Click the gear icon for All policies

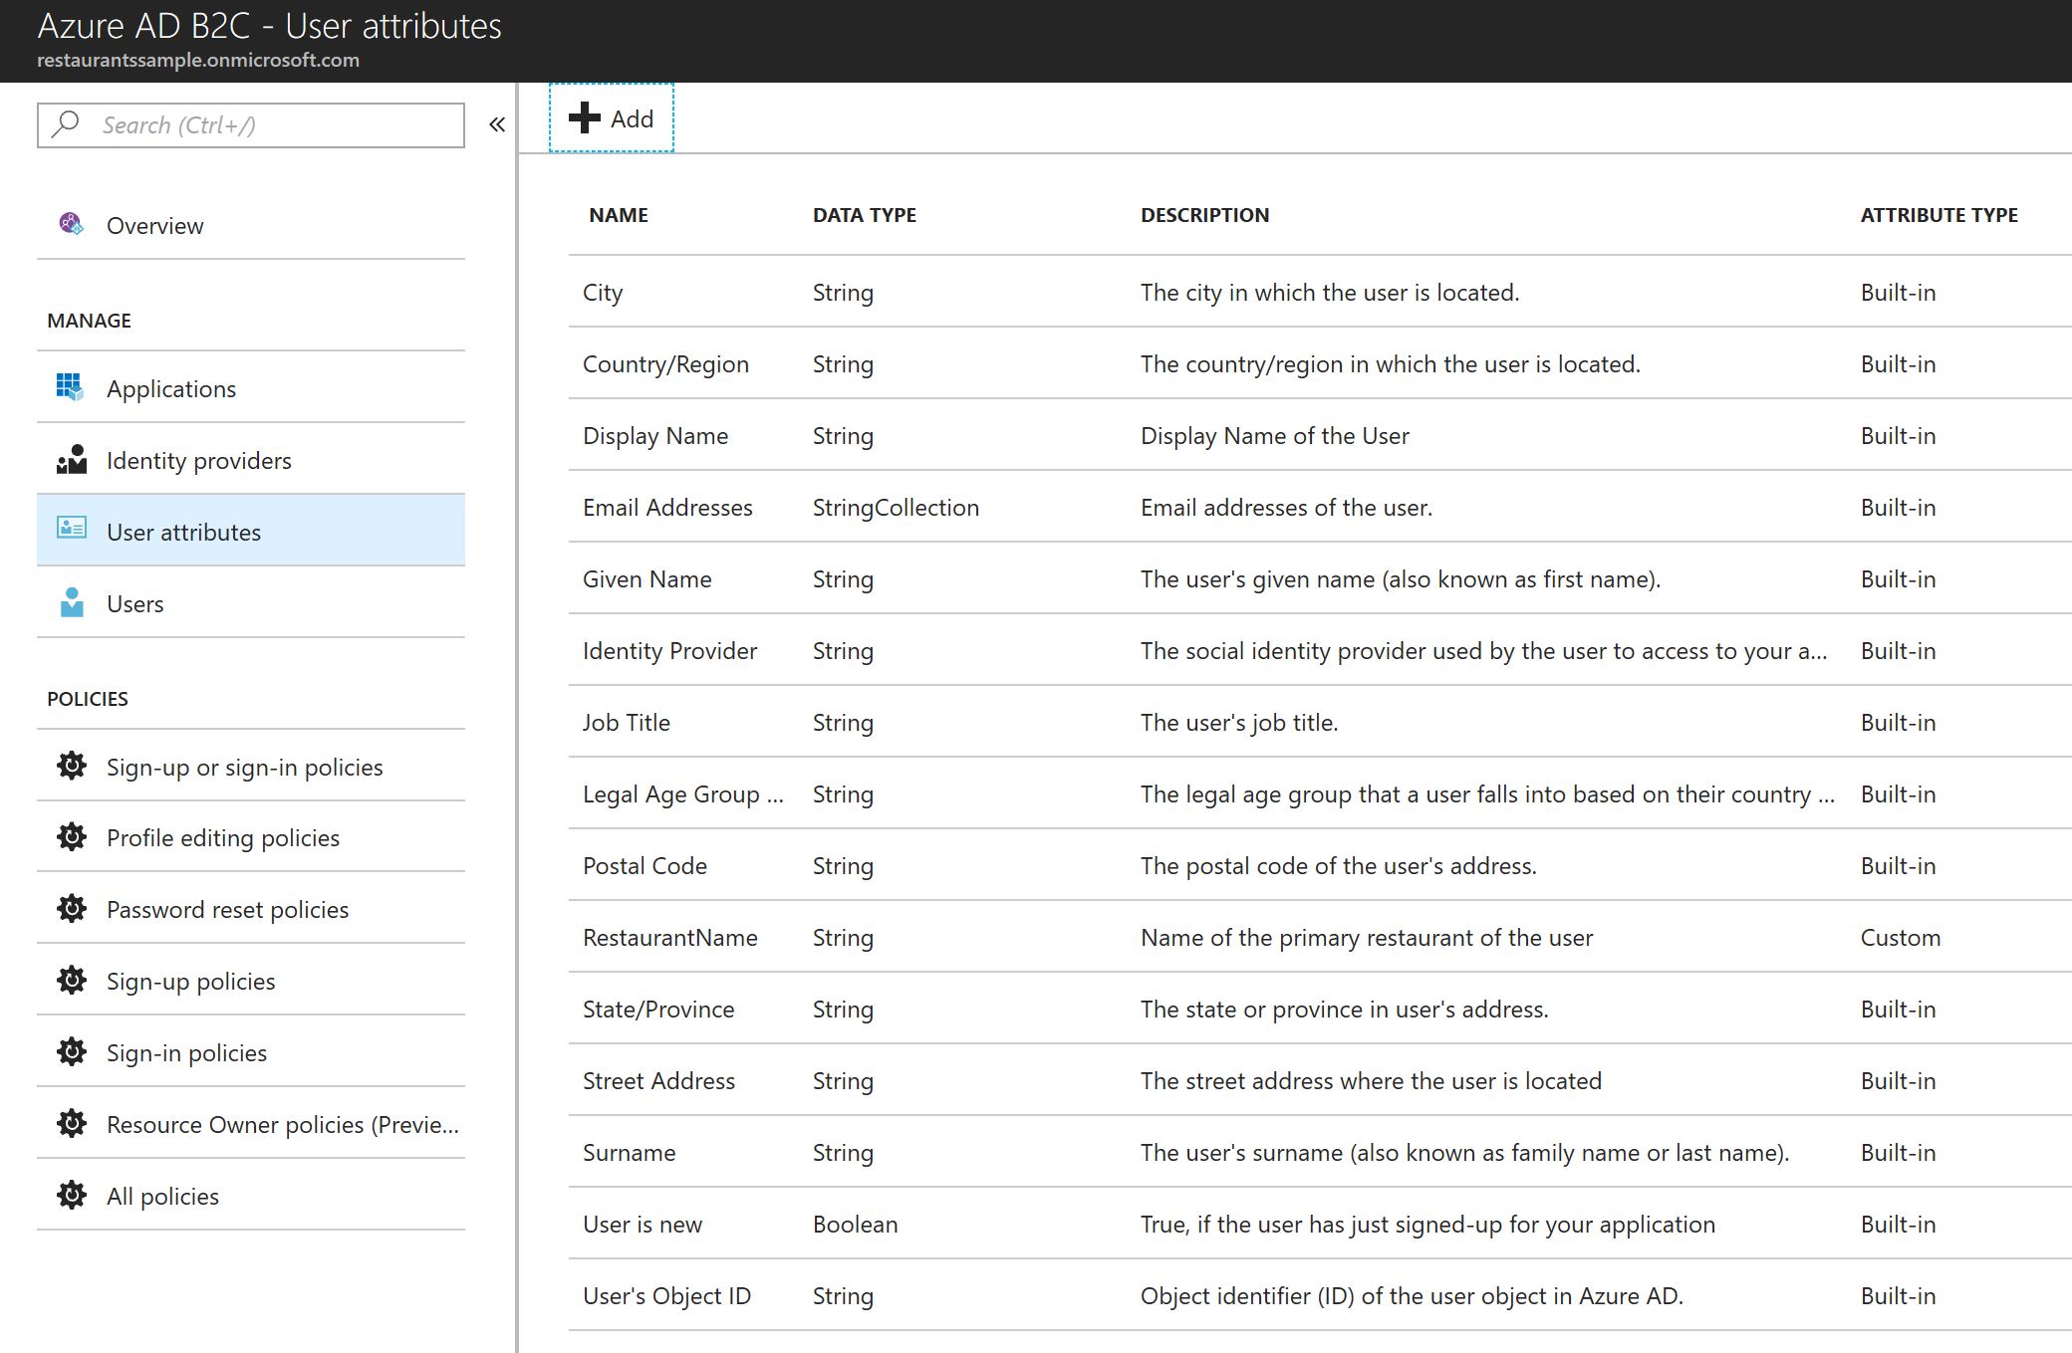point(72,1195)
